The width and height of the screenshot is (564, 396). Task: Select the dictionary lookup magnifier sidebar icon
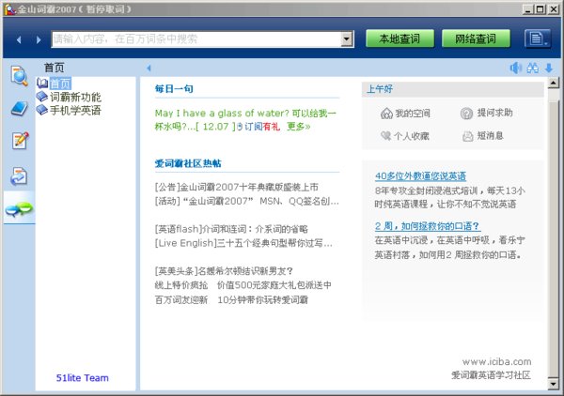click(x=20, y=76)
